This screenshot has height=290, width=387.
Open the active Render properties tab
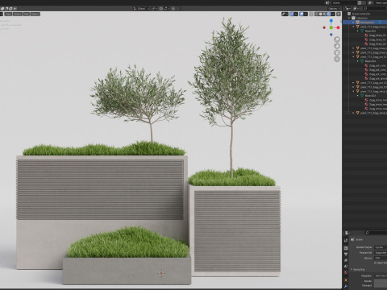[346, 248]
